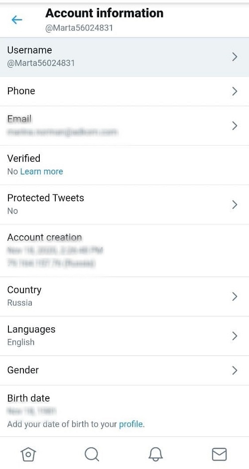Viewport: 249px width, 469px height.
Task: Open the Gender setting row
Action: point(124,370)
